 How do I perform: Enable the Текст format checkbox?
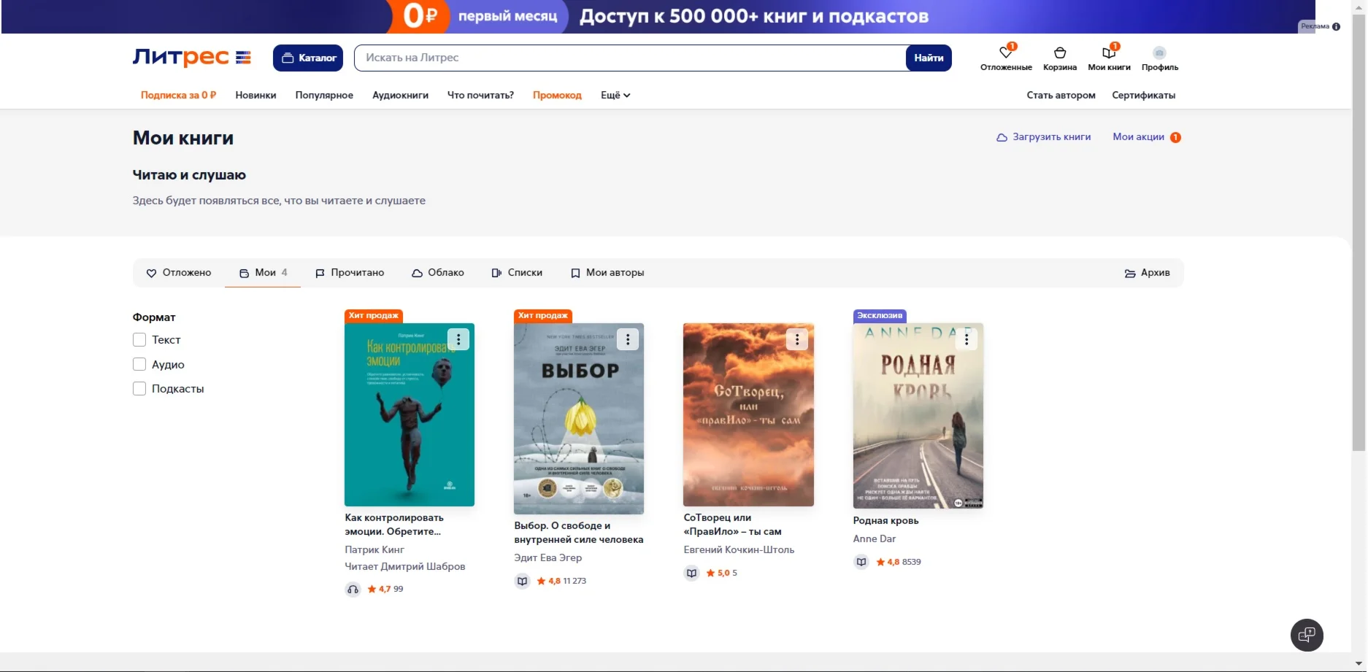139,340
